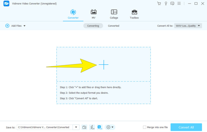
Task: Open the feedback chat bubble icon
Action: tap(172, 4)
